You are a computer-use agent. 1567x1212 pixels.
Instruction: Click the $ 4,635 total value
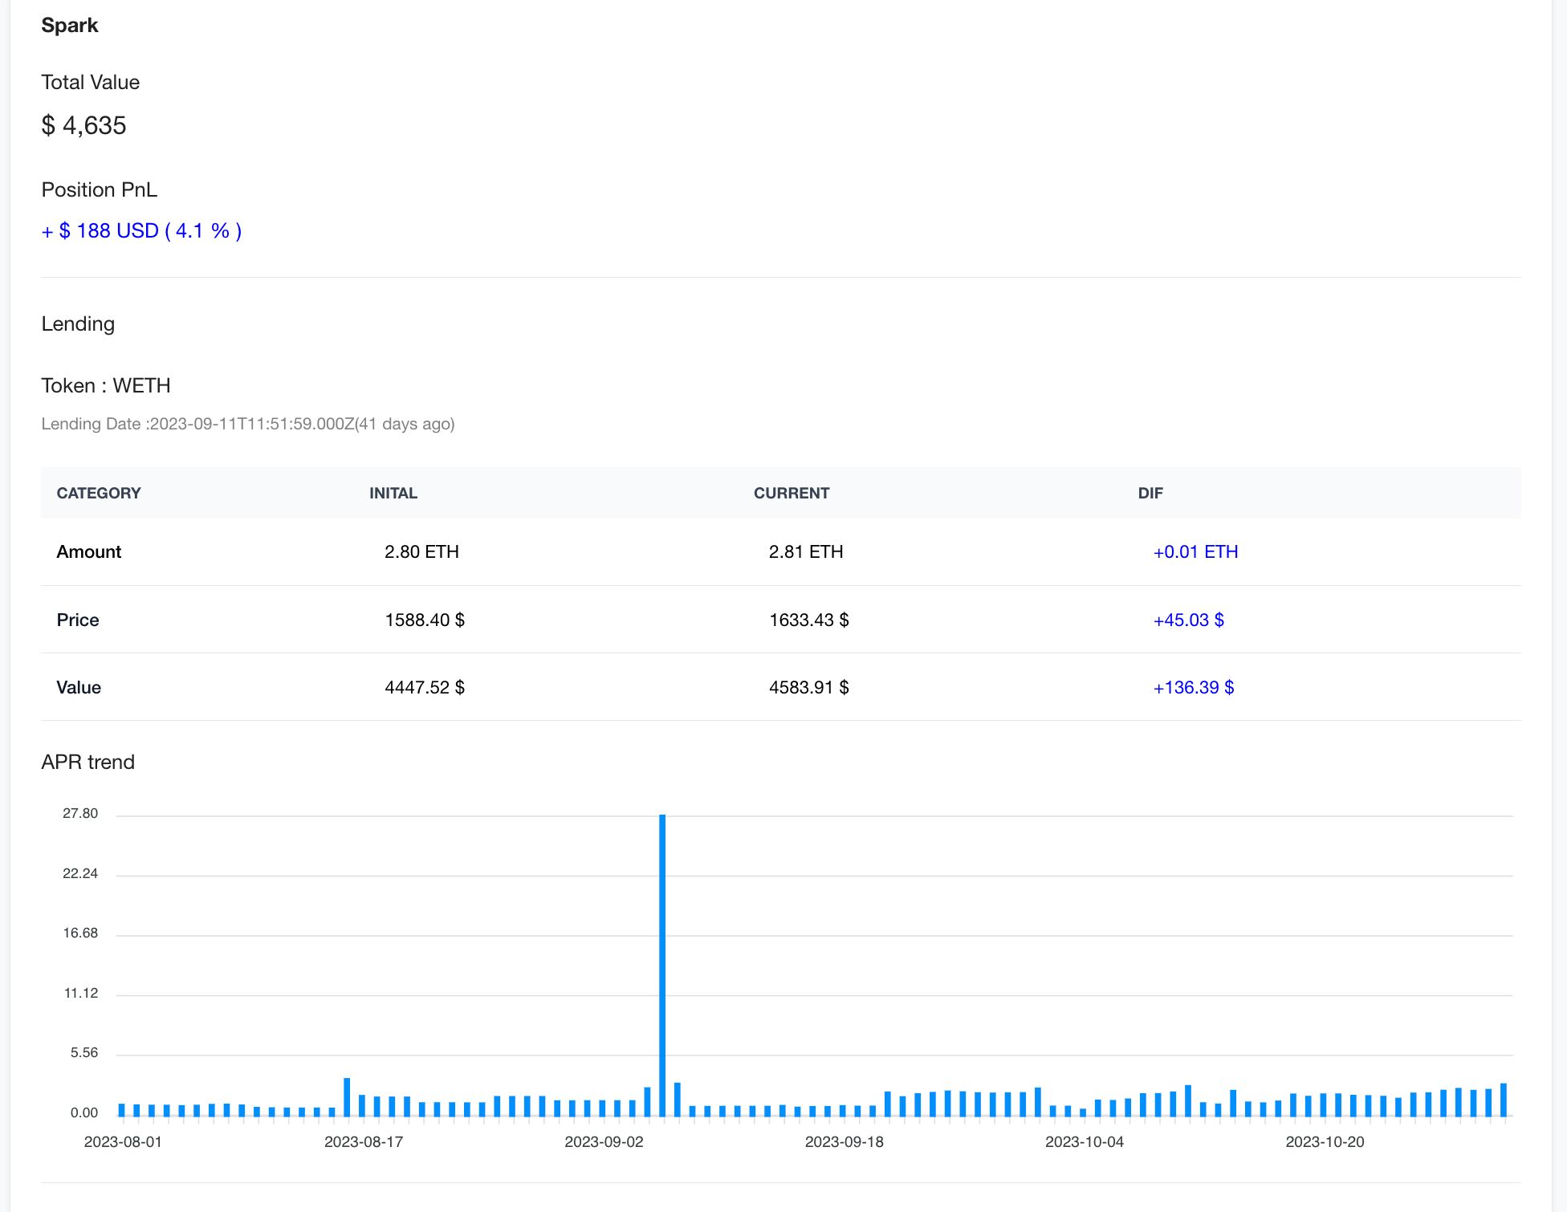coord(84,125)
